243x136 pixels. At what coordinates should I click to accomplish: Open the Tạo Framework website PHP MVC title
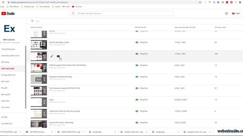(65, 88)
